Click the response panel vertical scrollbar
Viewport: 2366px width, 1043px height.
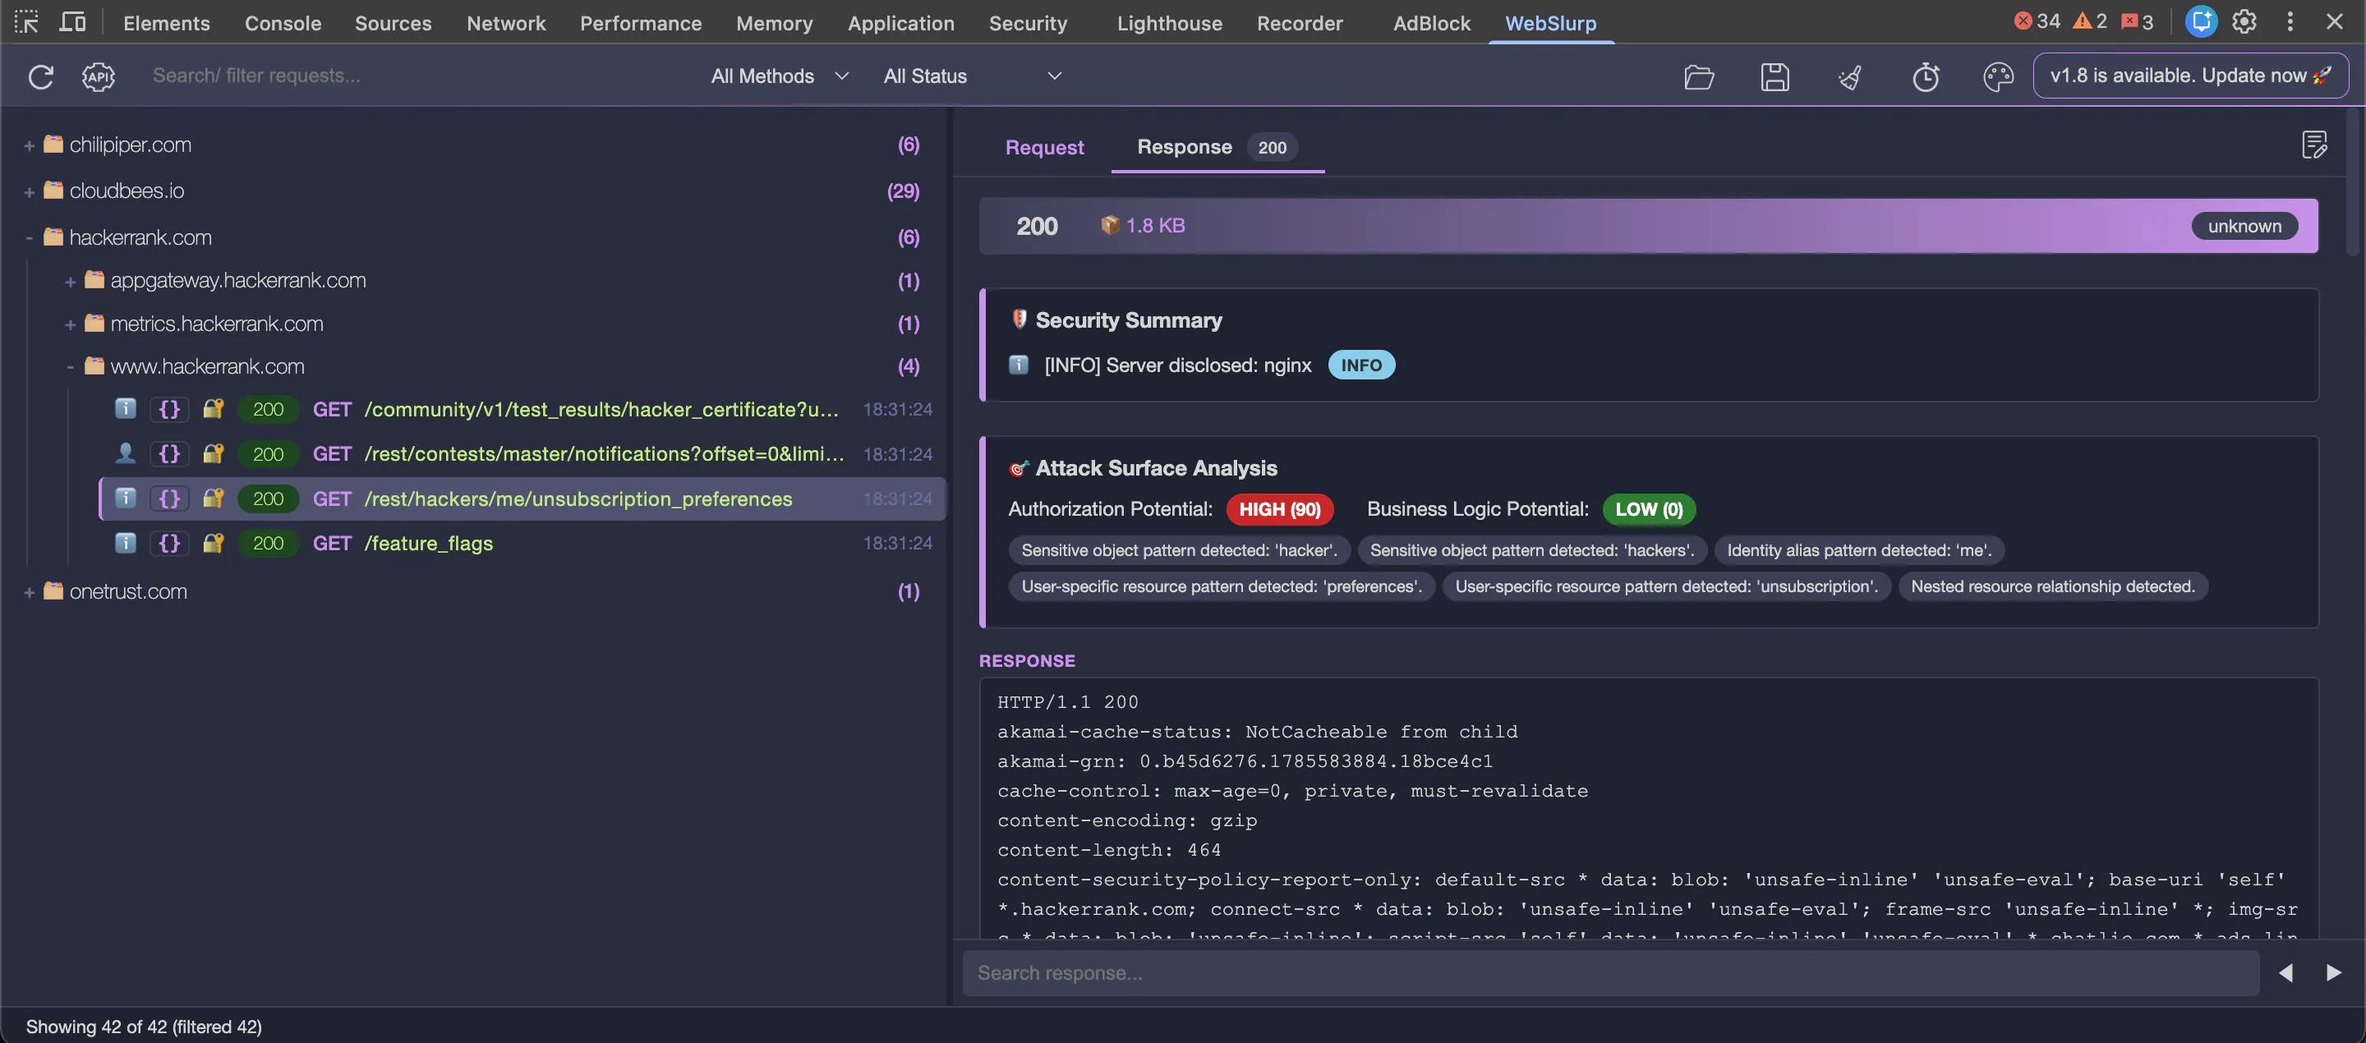[x=2352, y=181]
